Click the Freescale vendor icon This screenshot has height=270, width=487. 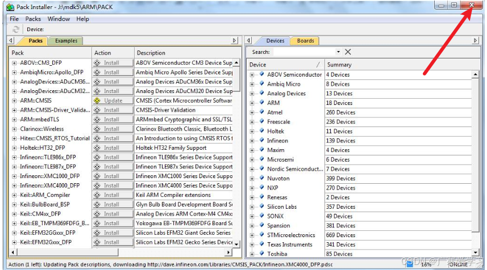261,121
